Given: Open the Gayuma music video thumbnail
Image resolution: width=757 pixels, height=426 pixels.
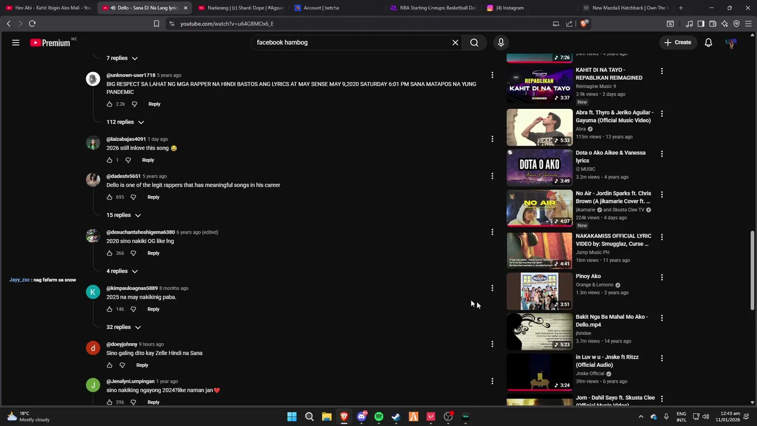Looking at the screenshot, I should pos(539,127).
